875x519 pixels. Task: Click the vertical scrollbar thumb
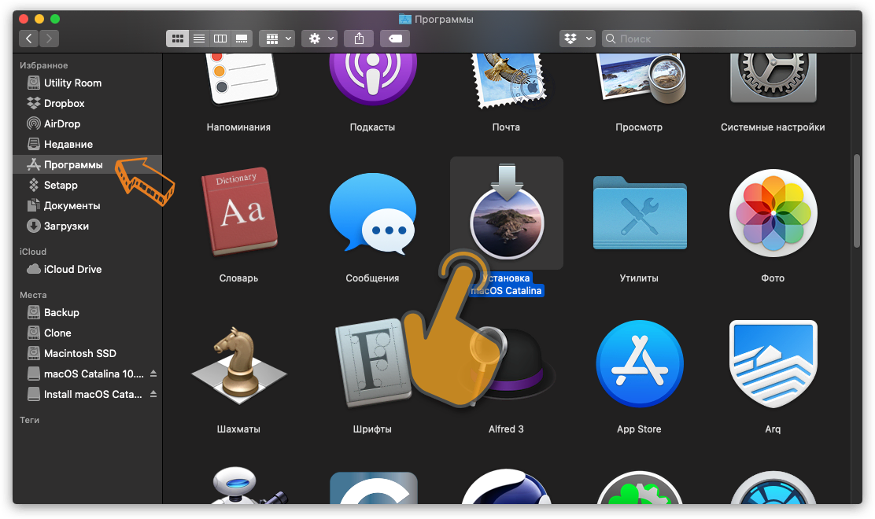pyautogui.click(x=857, y=201)
